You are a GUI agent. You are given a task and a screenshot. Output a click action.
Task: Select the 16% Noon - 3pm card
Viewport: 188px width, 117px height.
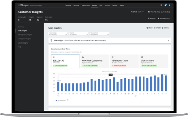124,61
